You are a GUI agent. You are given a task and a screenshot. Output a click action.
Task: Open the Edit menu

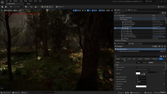[x=10, y=1]
